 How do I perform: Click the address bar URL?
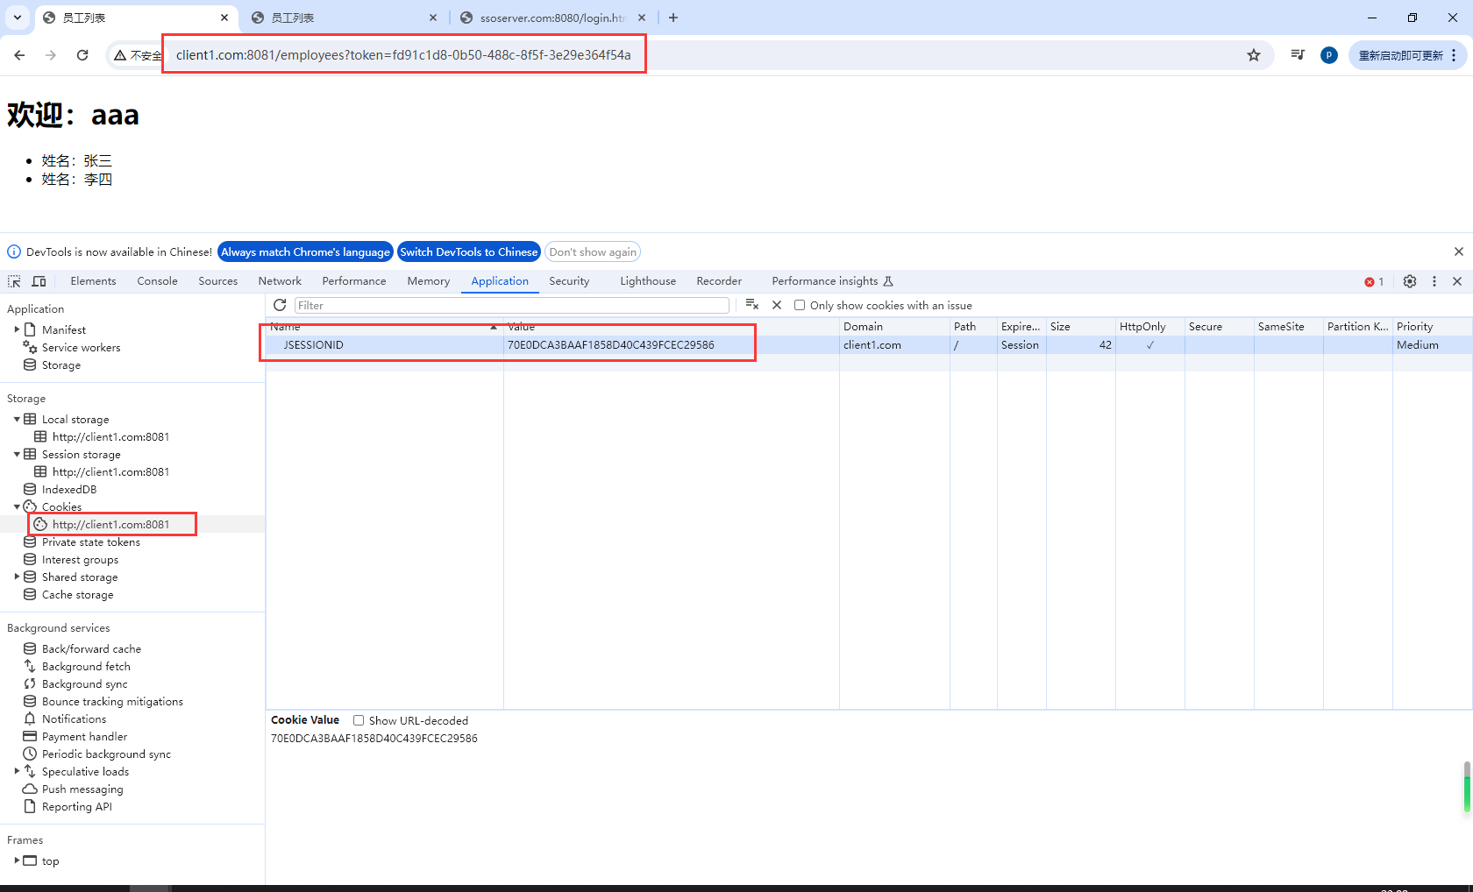click(x=403, y=55)
